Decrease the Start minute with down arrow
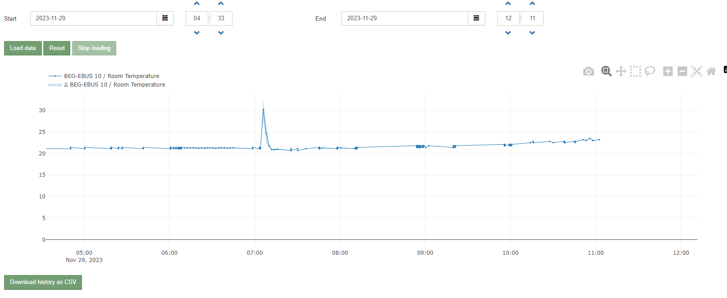727x298 pixels. tap(221, 33)
